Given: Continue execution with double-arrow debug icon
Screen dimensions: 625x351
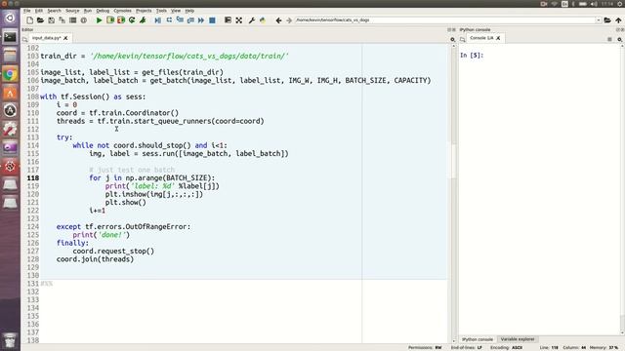Looking at the screenshot, I should click(x=201, y=19).
